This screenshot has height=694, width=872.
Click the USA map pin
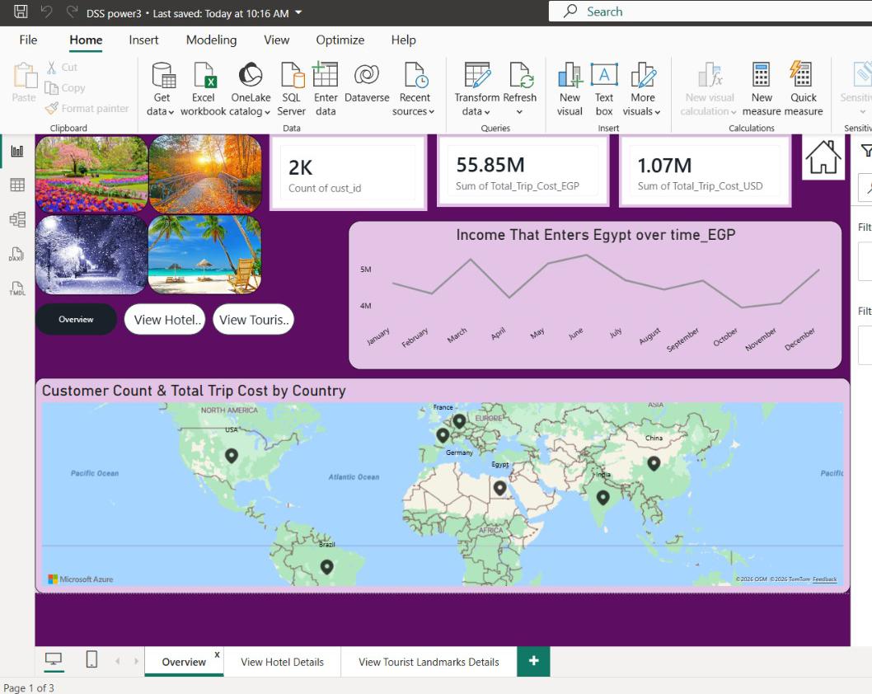click(x=232, y=456)
